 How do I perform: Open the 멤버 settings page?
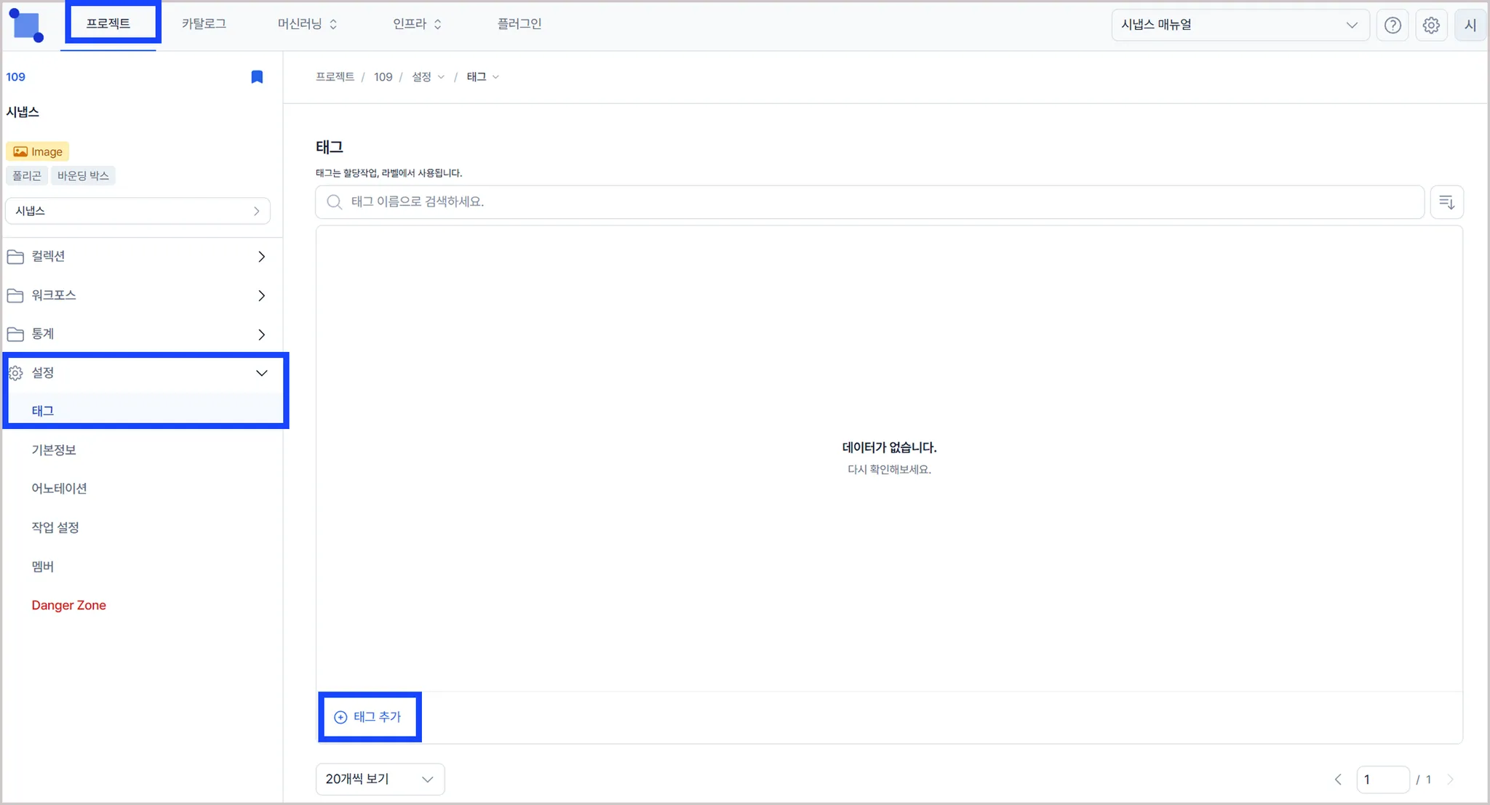pyautogui.click(x=43, y=566)
